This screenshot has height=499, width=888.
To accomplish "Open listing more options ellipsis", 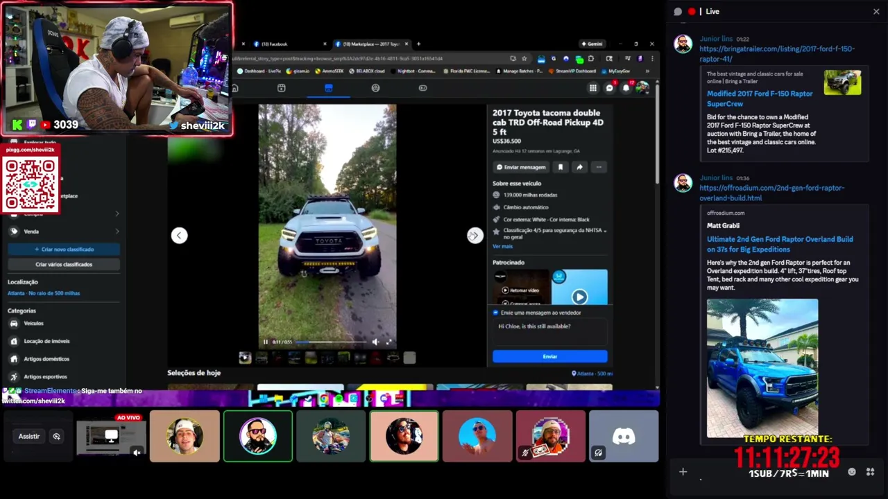I will point(599,167).
